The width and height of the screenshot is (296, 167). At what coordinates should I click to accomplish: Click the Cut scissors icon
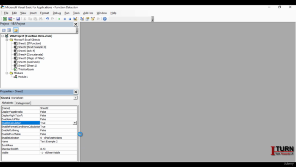coord(25,19)
